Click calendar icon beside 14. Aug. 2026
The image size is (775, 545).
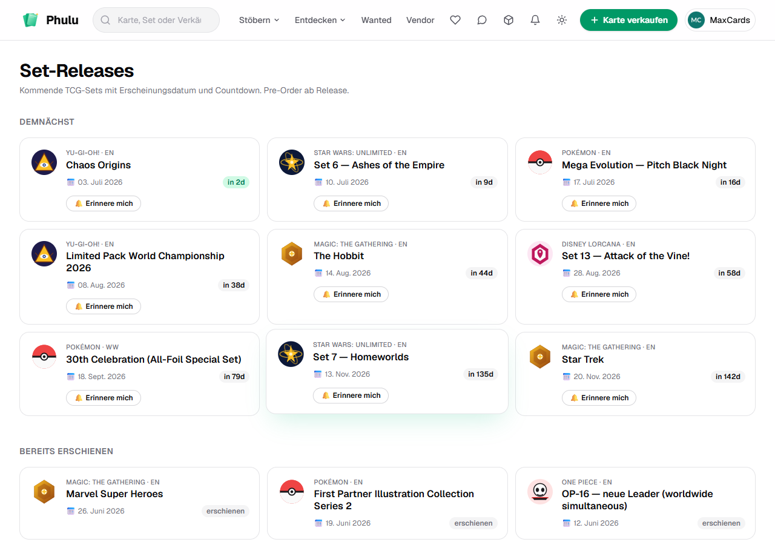318,273
